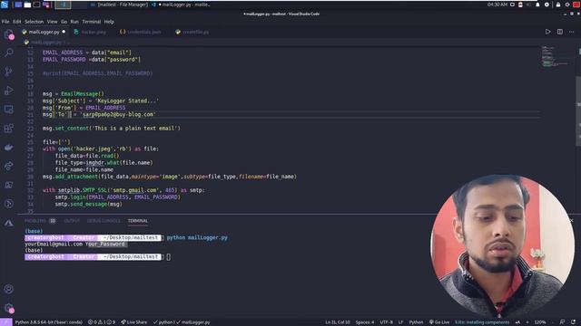Open the Explorer view in the activity bar
581x326 pixels.
[x=8, y=34]
